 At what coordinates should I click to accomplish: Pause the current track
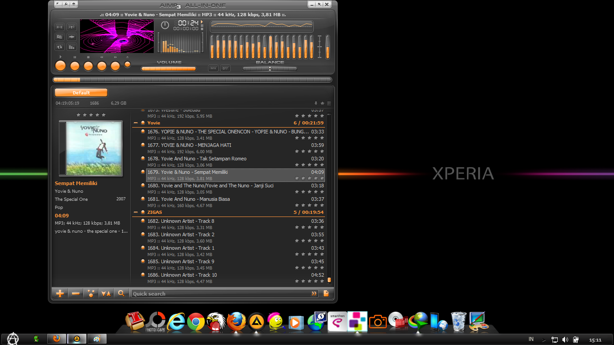tap(75, 66)
